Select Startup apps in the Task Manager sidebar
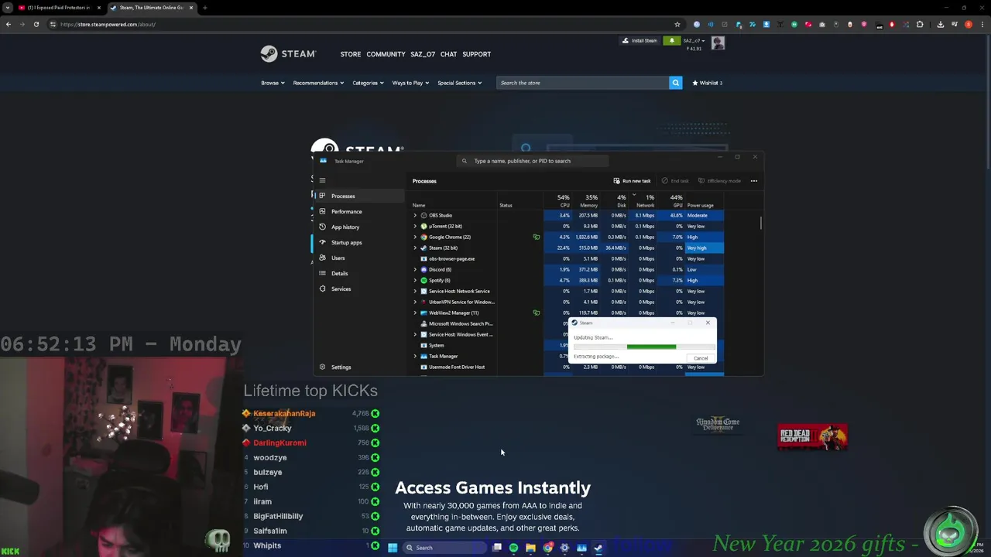991x557 pixels. [x=358, y=242]
